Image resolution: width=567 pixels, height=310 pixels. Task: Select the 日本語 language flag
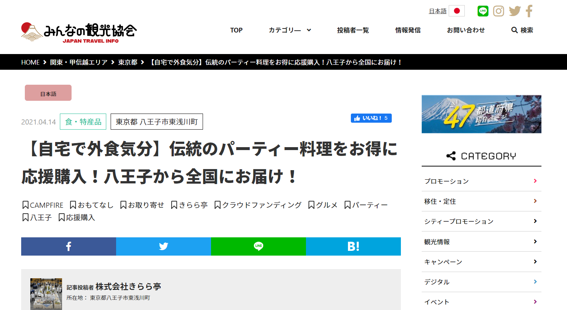(x=456, y=11)
